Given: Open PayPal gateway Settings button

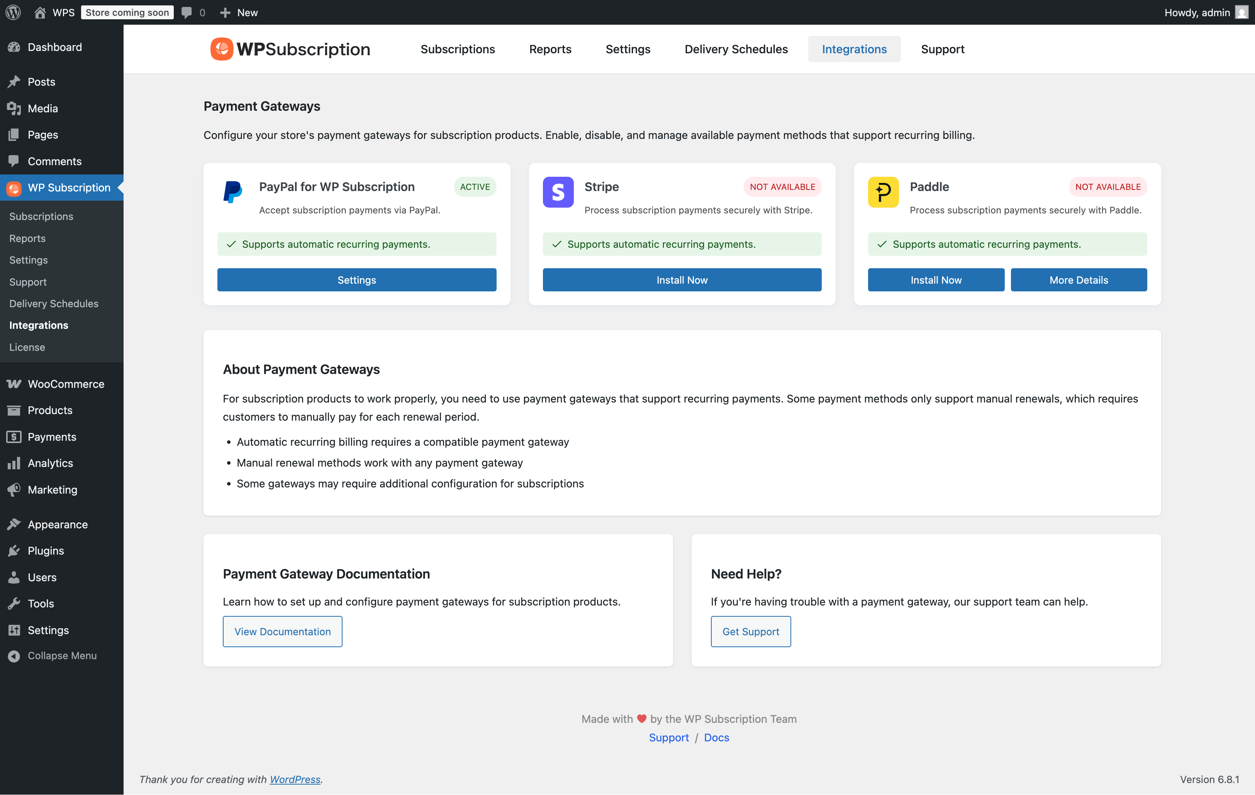Looking at the screenshot, I should 356,280.
